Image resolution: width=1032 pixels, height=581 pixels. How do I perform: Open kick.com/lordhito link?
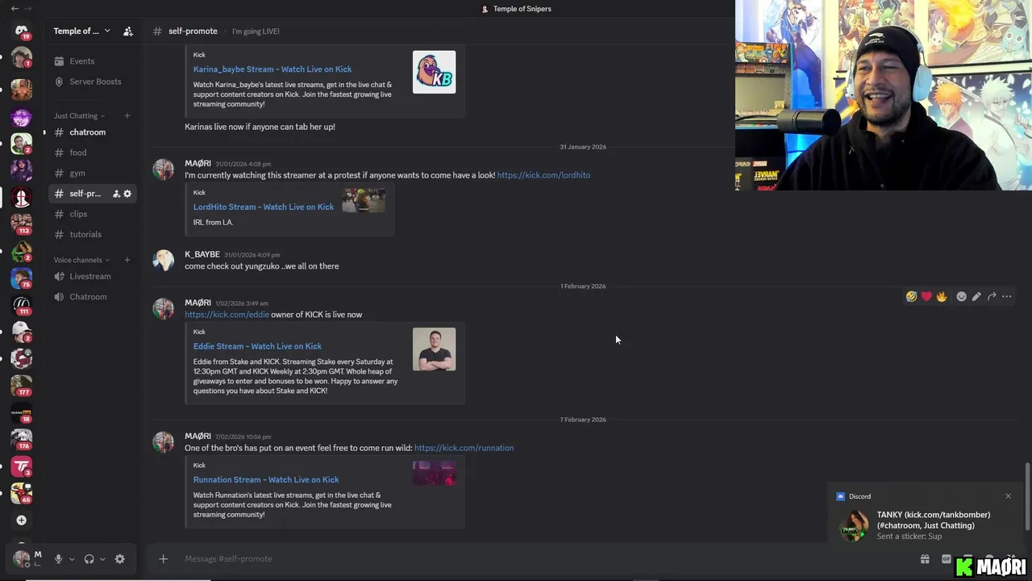pyautogui.click(x=543, y=175)
